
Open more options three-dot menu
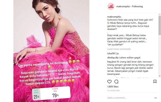(156, 98)
